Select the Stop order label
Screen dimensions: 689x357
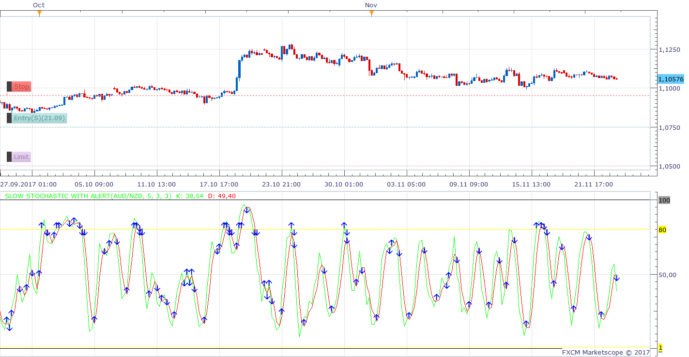coord(21,87)
